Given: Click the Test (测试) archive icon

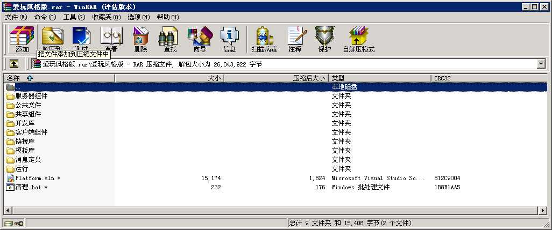Looking at the screenshot, I should tap(82, 36).
